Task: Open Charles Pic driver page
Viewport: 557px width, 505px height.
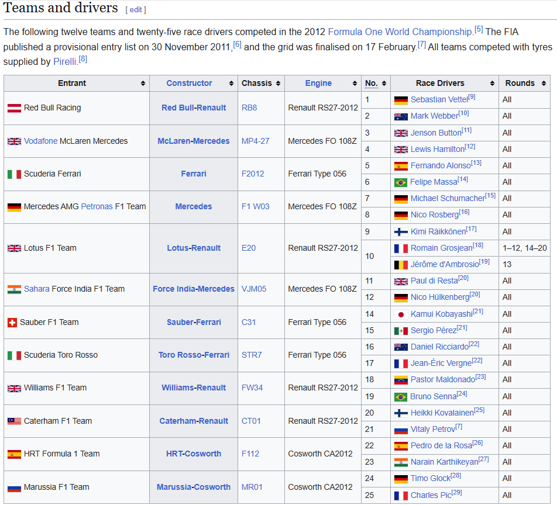Action: click(431, 496)
